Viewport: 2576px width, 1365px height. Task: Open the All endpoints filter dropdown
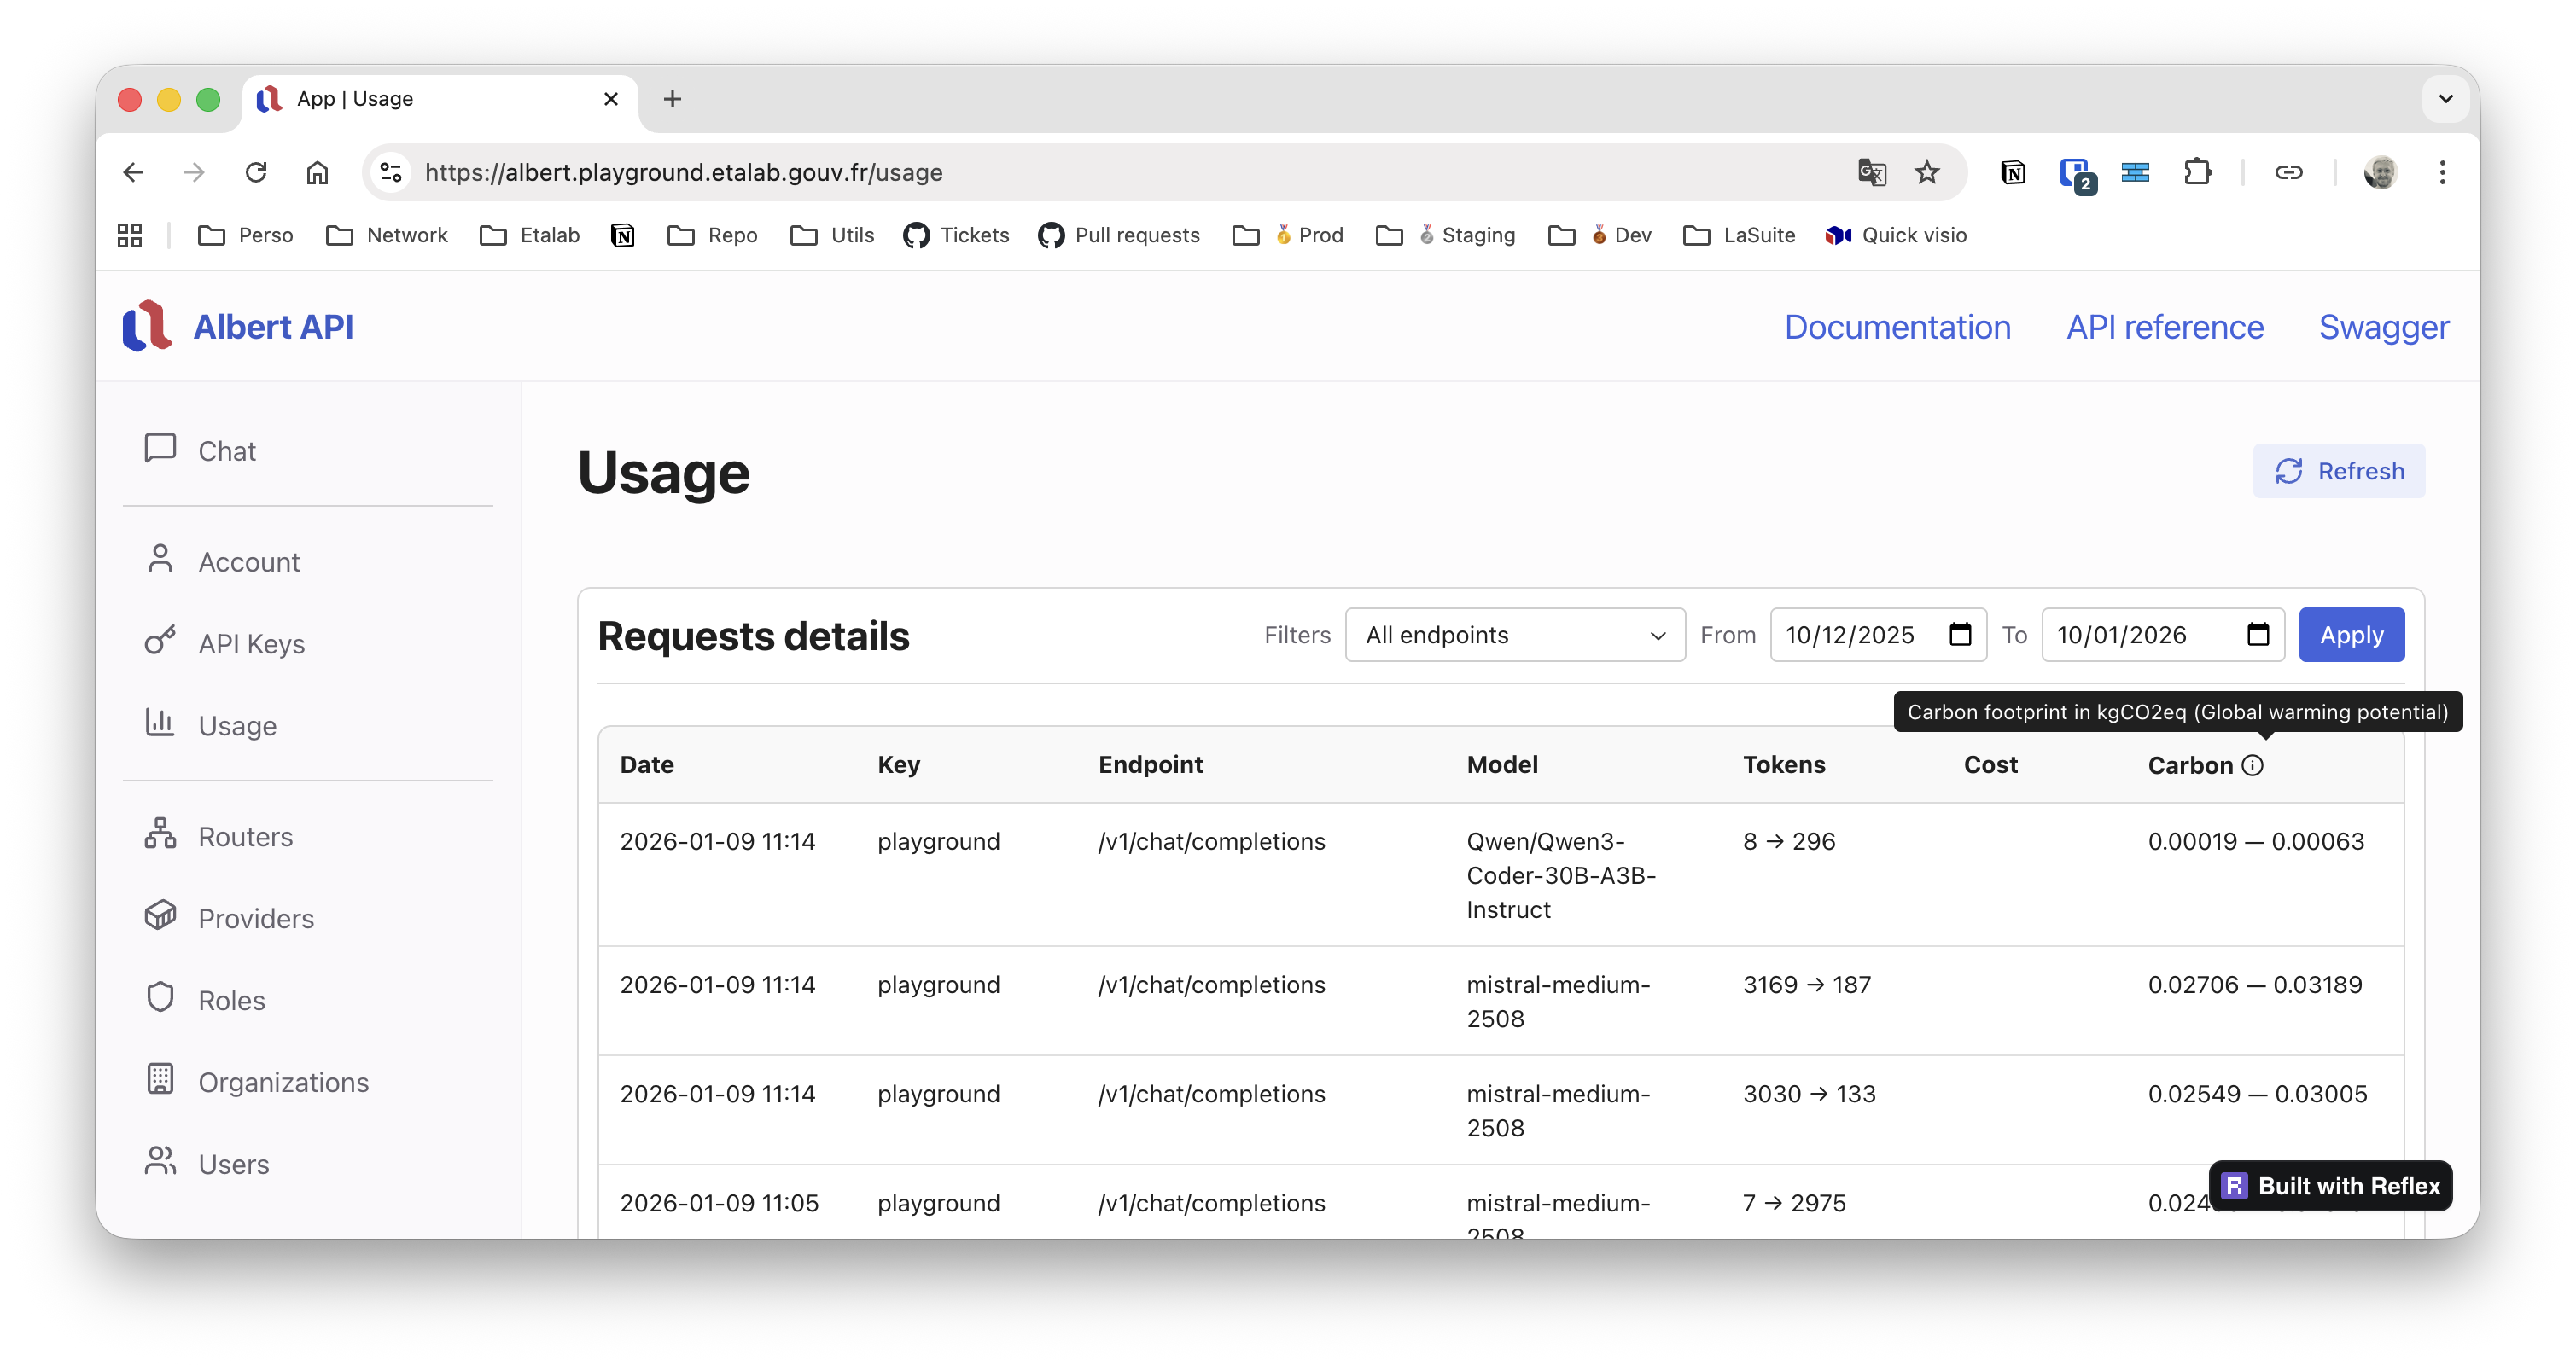click(x=1514, y=635)
